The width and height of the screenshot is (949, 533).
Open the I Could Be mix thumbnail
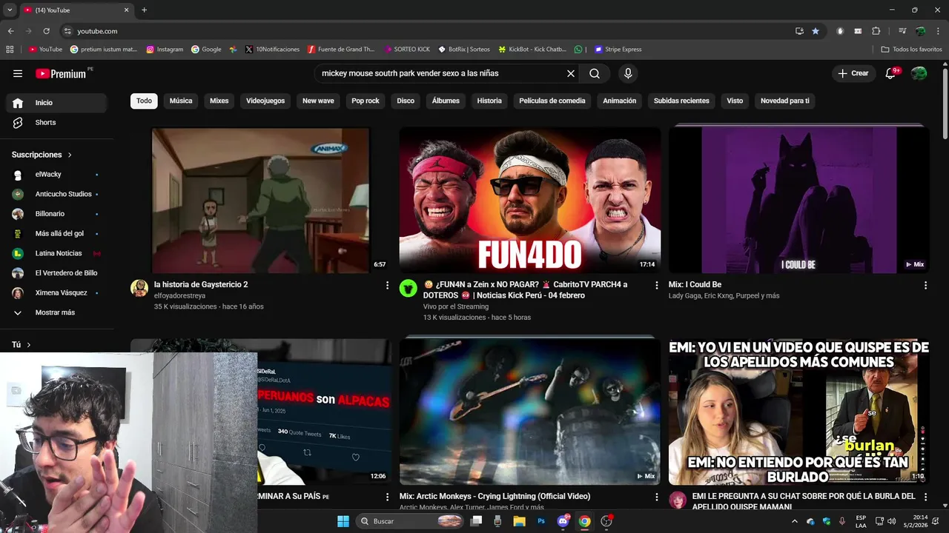point(798,200)
